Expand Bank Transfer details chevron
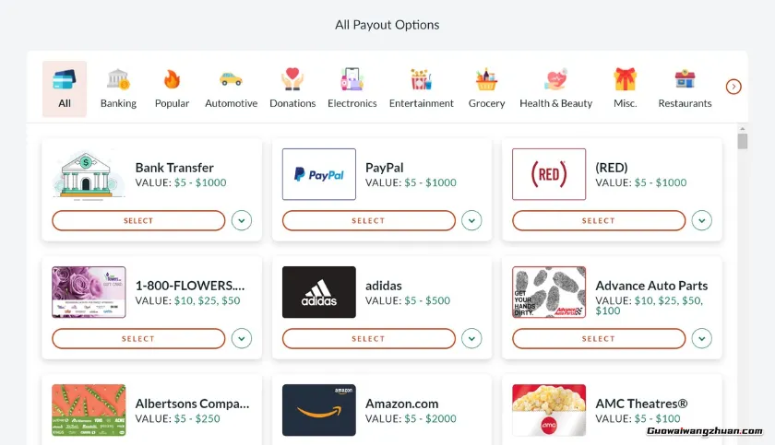The height and width of the screenshot is (445, 775). (x=242, y=221)
